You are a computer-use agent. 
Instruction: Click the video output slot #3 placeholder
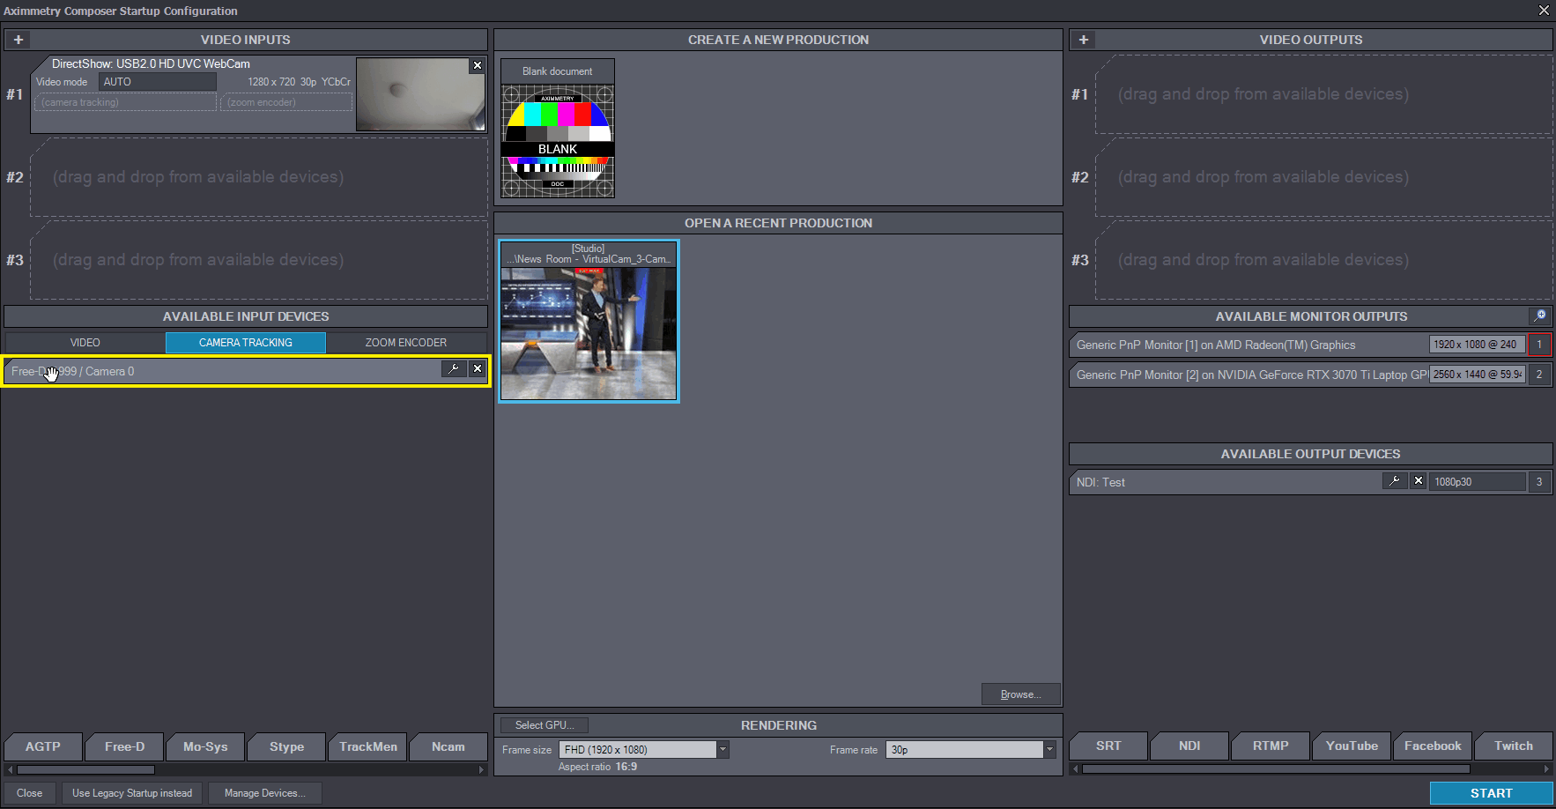pyautogui.click(x=1323, y=260)
